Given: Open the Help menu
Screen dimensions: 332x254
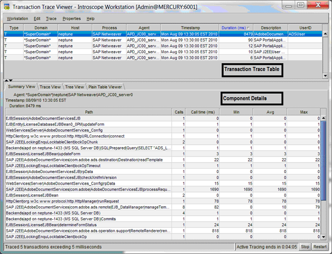Looking at the screenshot, I should (x=90, y=18).
